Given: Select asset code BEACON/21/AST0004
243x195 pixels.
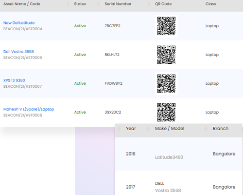Looking at the screenshot, I should (x=23, y=29).
